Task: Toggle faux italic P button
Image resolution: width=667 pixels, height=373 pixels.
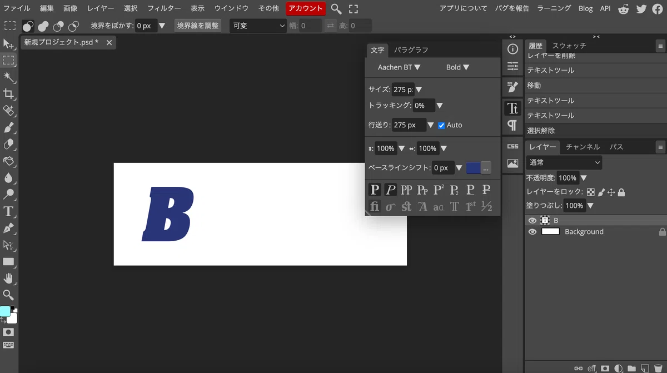Action: [391, 190]
